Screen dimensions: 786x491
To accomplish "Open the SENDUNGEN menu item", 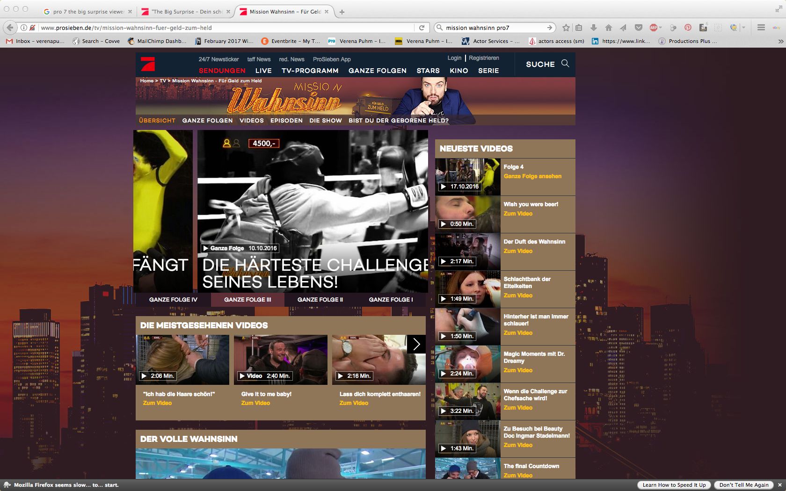I will tap(222, 71).
